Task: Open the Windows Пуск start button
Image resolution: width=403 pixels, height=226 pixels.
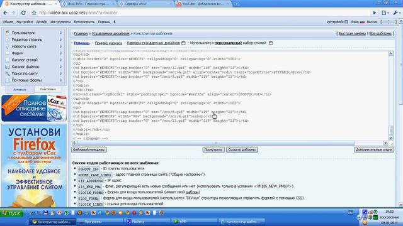Action: [x=12, y=213]
